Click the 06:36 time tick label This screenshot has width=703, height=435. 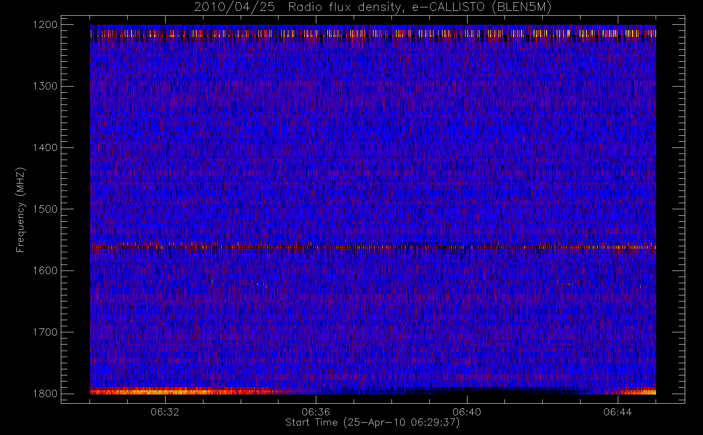click(316, 412)
